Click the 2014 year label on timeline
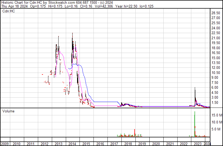Viewport: 223px width, 146px height. point(72,144)
